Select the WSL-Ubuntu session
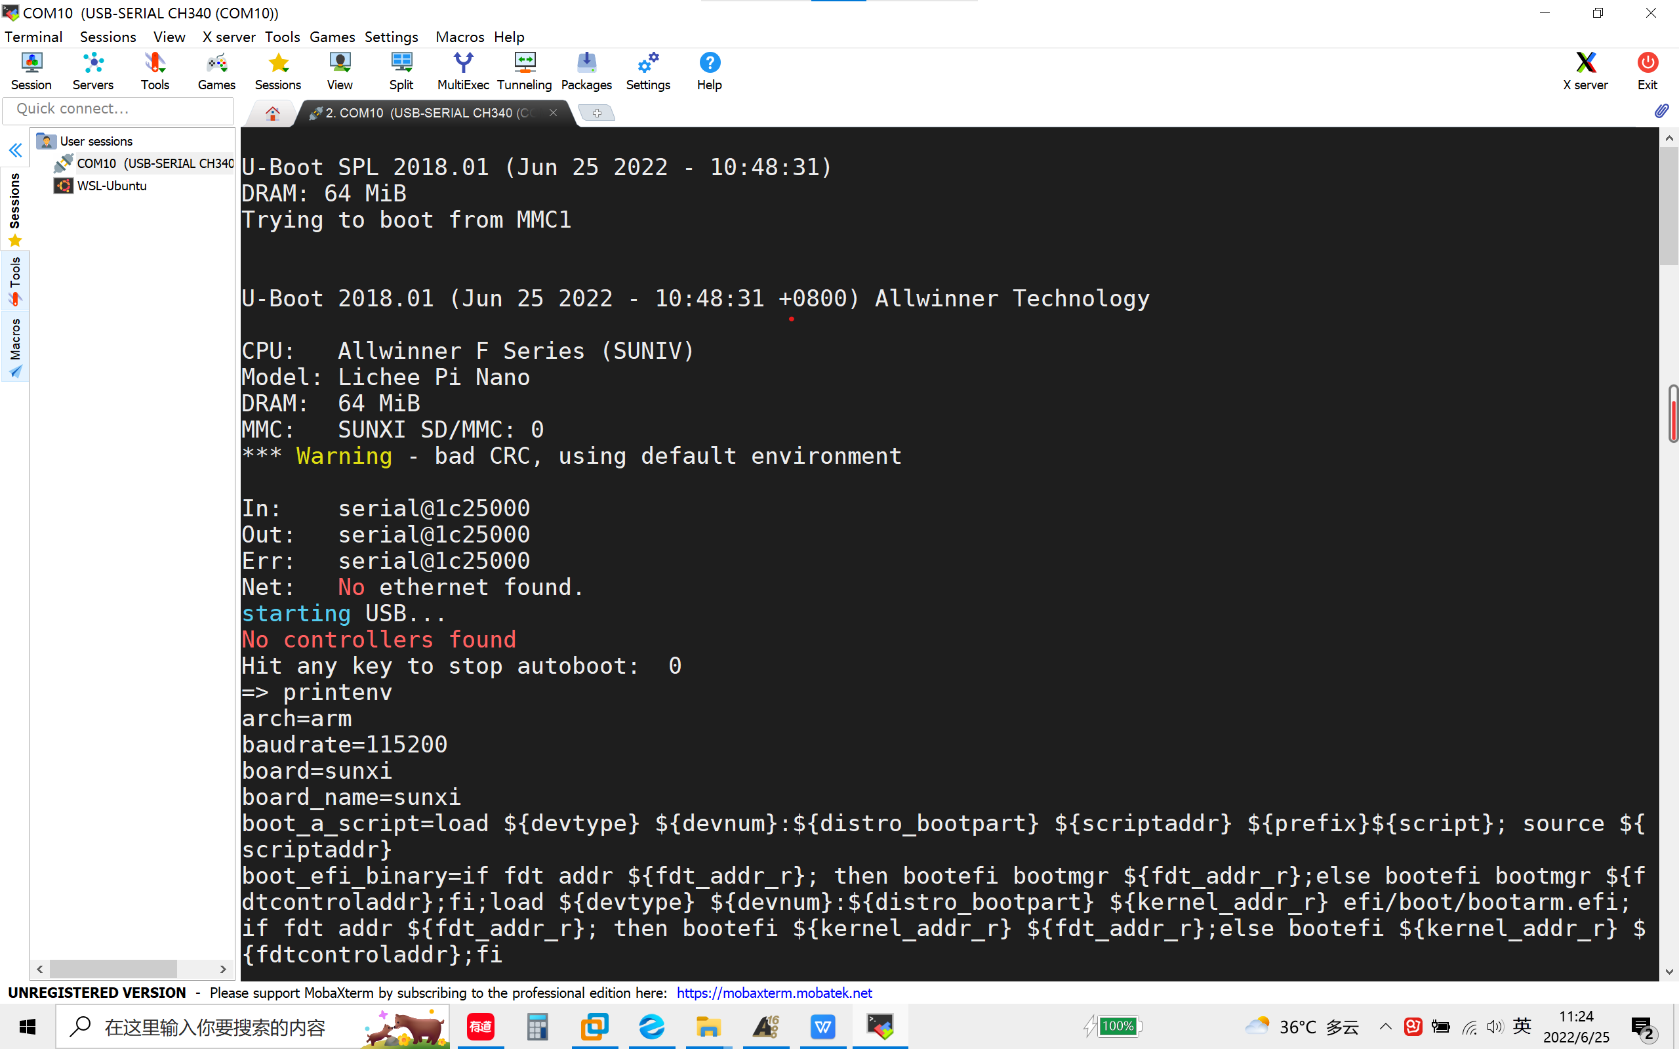This screenshot has height=1049, width=1679. tap(111, 186)
